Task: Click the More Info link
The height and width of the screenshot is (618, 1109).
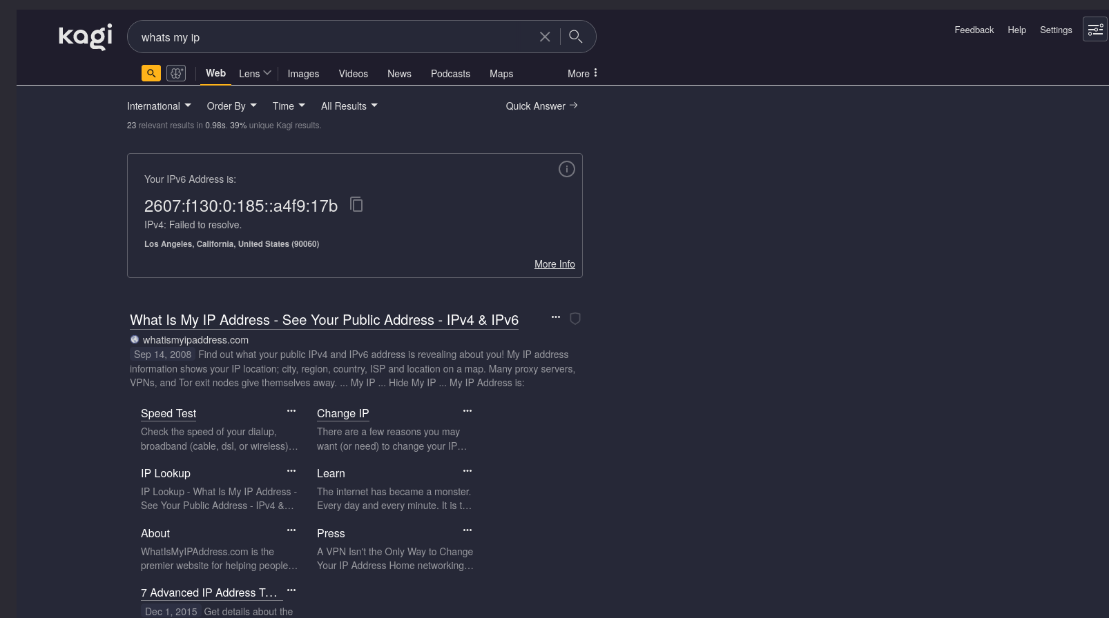Action: pos(554,264)
